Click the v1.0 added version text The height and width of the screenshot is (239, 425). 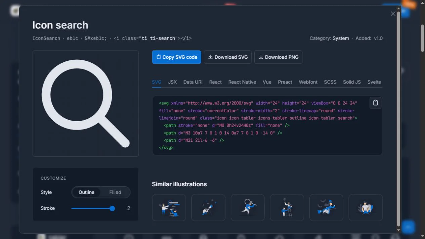pos(378,38)
